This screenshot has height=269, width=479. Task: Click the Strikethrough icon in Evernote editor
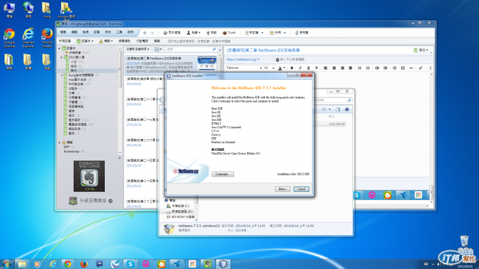coord(317,68)
